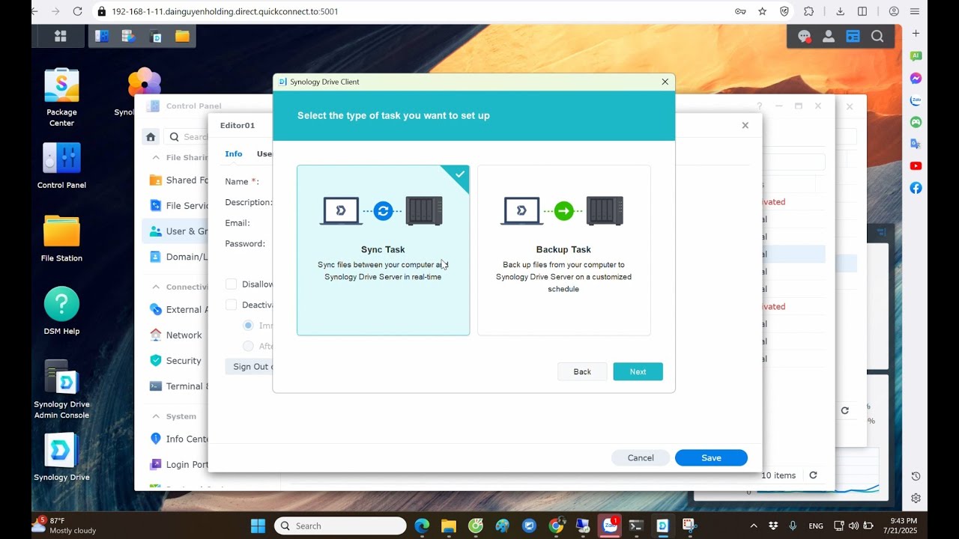This screenshot has height=539, width=959.
Task: Open File Station desktop icon
Action: [61, 238]
